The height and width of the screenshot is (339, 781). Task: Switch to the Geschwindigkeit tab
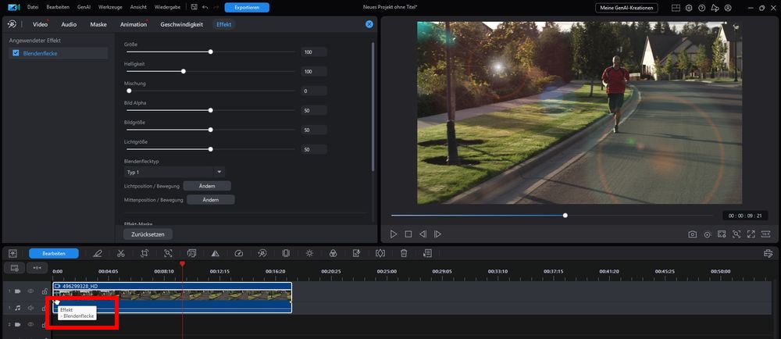[x=181, y=24]
